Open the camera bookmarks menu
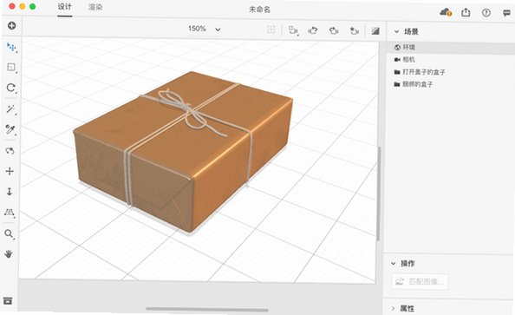Image resolution: width=515 pixels, height=315 pixels. (x=293, y=30)
